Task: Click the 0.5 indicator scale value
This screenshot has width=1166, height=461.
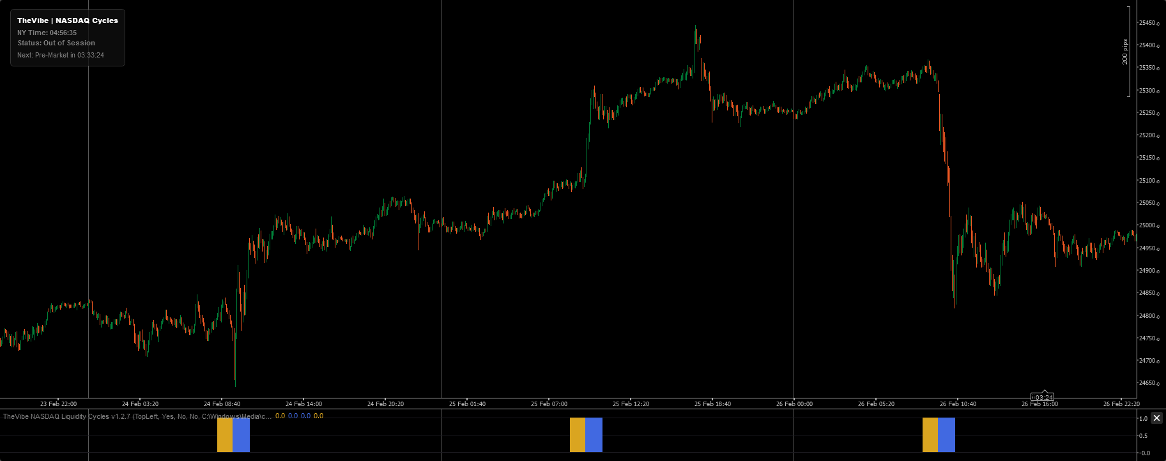Action: [x=1144, y=436]
